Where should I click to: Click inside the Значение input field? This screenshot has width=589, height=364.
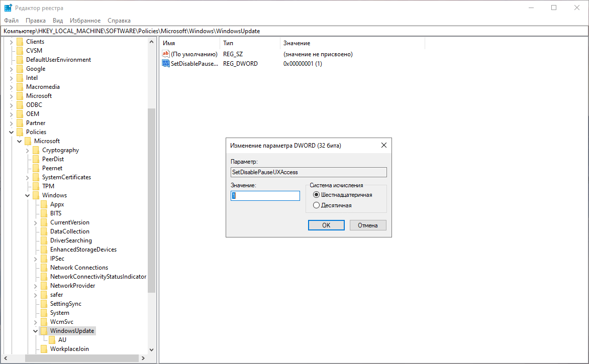[x=265, y=195]
